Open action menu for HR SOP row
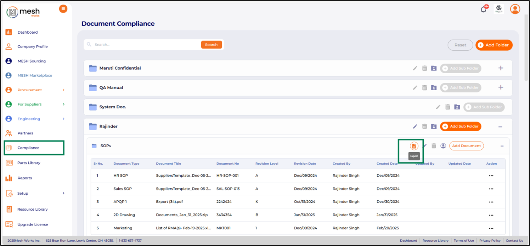 click(x=491, y=176)
